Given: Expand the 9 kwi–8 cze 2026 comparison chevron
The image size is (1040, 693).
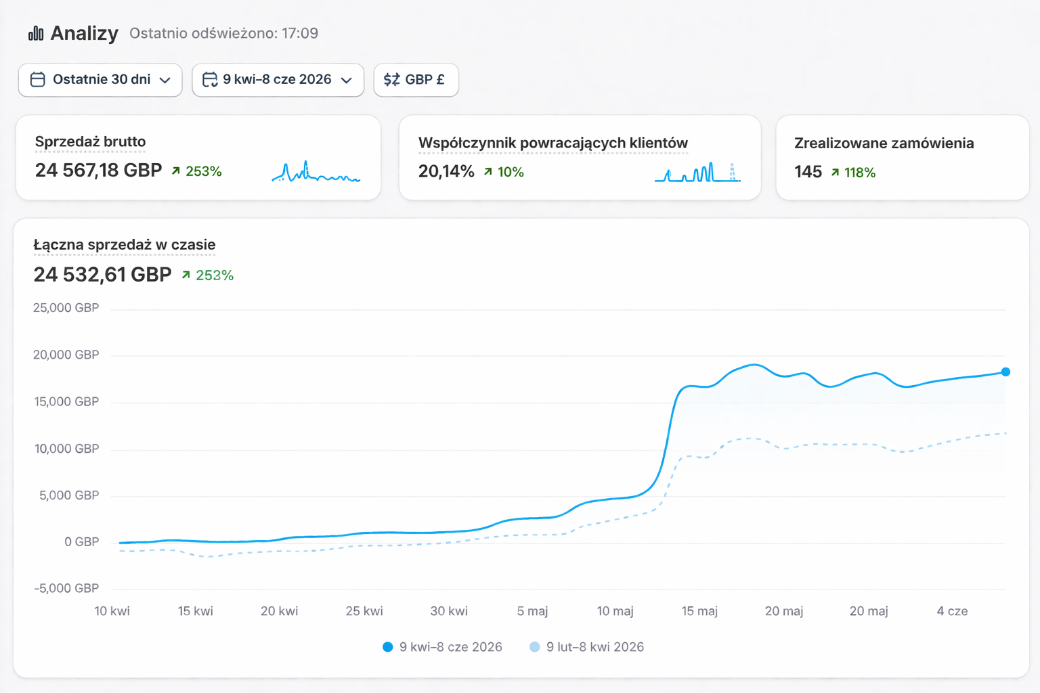Looking at the screenshot, I should tap(347, 81).
